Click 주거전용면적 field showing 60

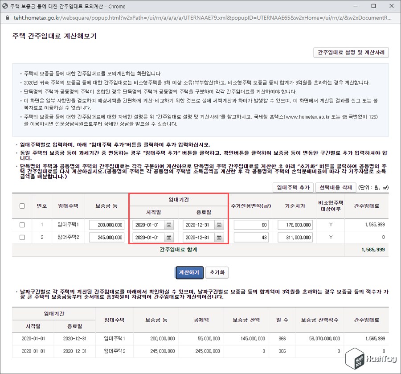click(x=250, y=225)
